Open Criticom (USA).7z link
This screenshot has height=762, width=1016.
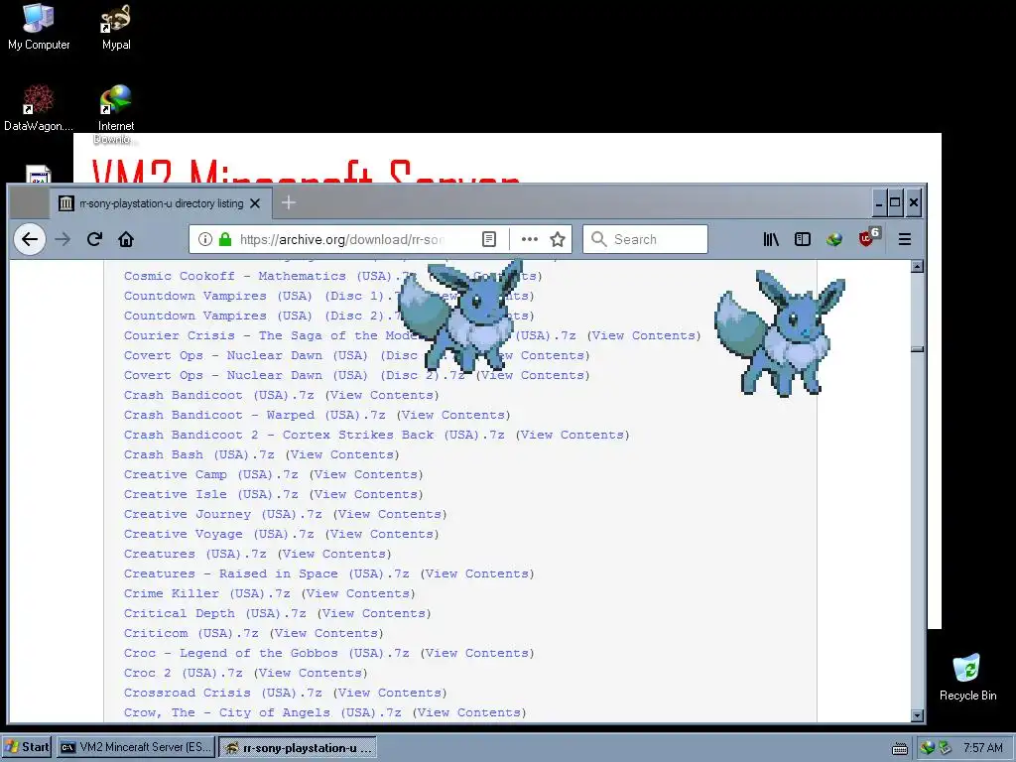click(191, 633)
